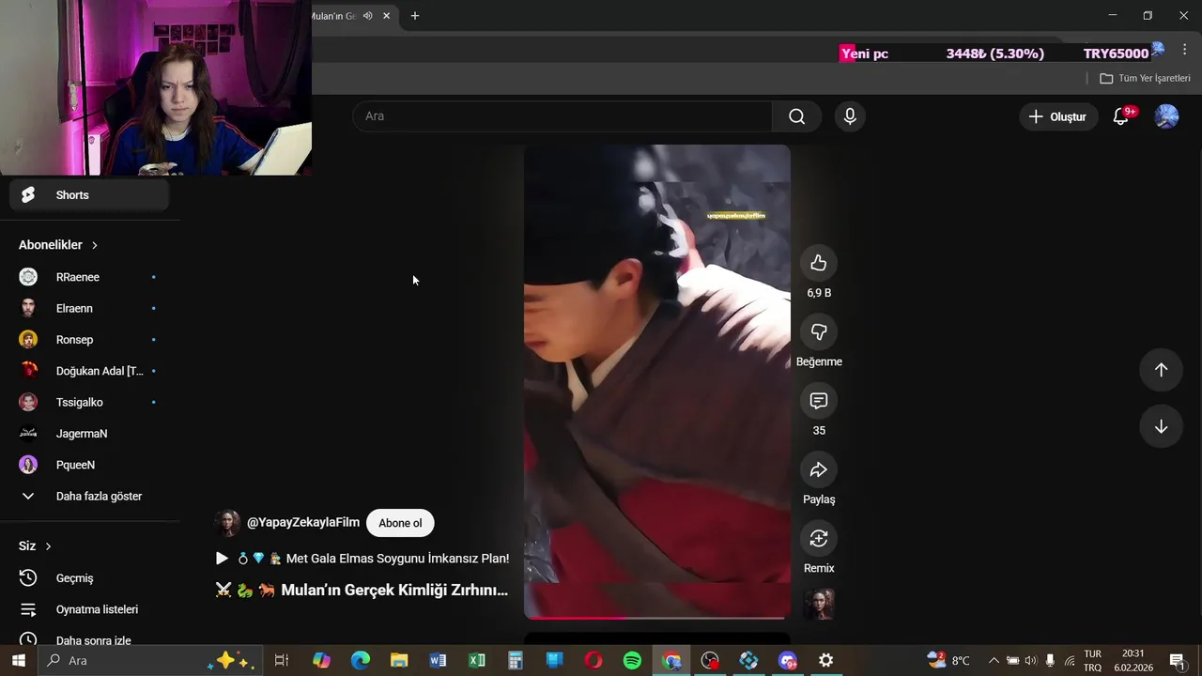This screenshot has width=1202, height=676.
Task: Expand the Siz section header
Action: tap(36, 545)
